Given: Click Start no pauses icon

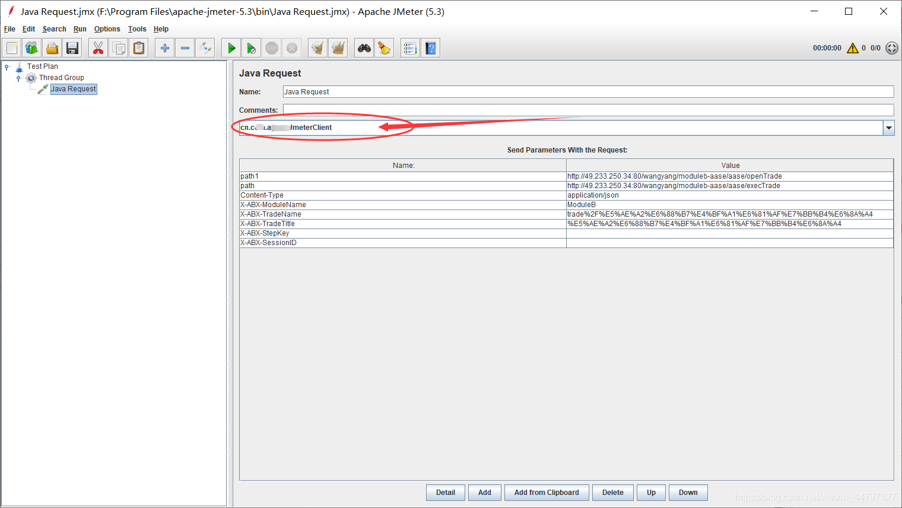Looking at the screenshot, I should click(252, 48).
